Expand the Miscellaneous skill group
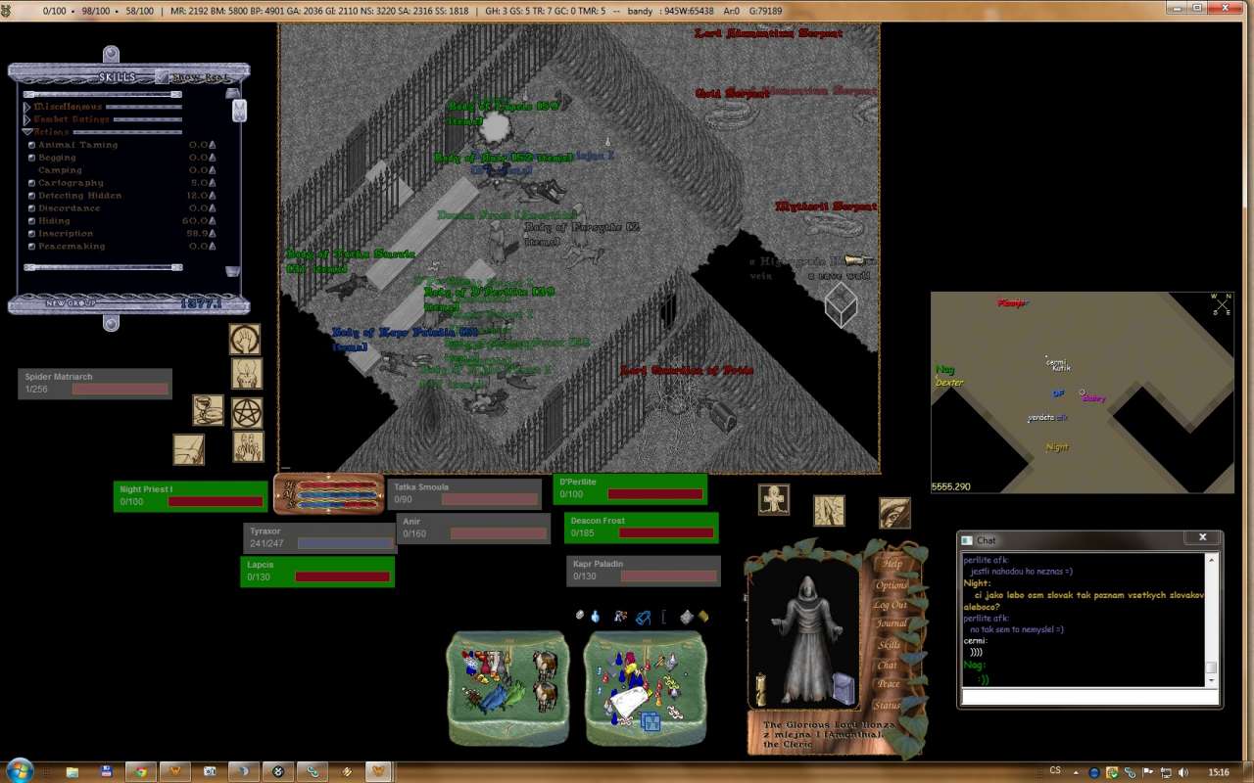Viewport: 1254px width, 783px height. 27,107
